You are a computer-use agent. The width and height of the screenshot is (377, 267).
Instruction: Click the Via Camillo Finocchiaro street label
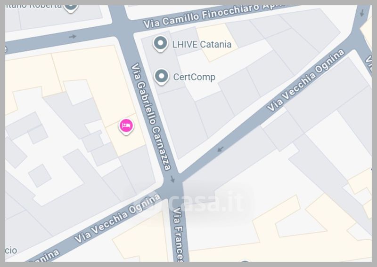point(214,15)
